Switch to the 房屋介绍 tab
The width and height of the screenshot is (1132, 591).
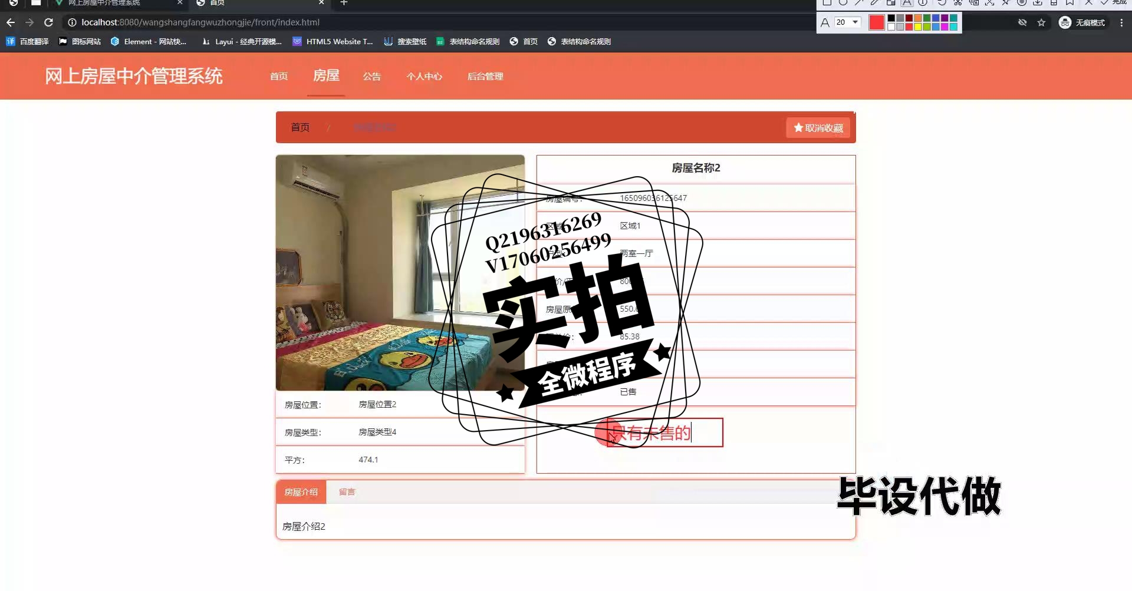(x=301, y=492)
